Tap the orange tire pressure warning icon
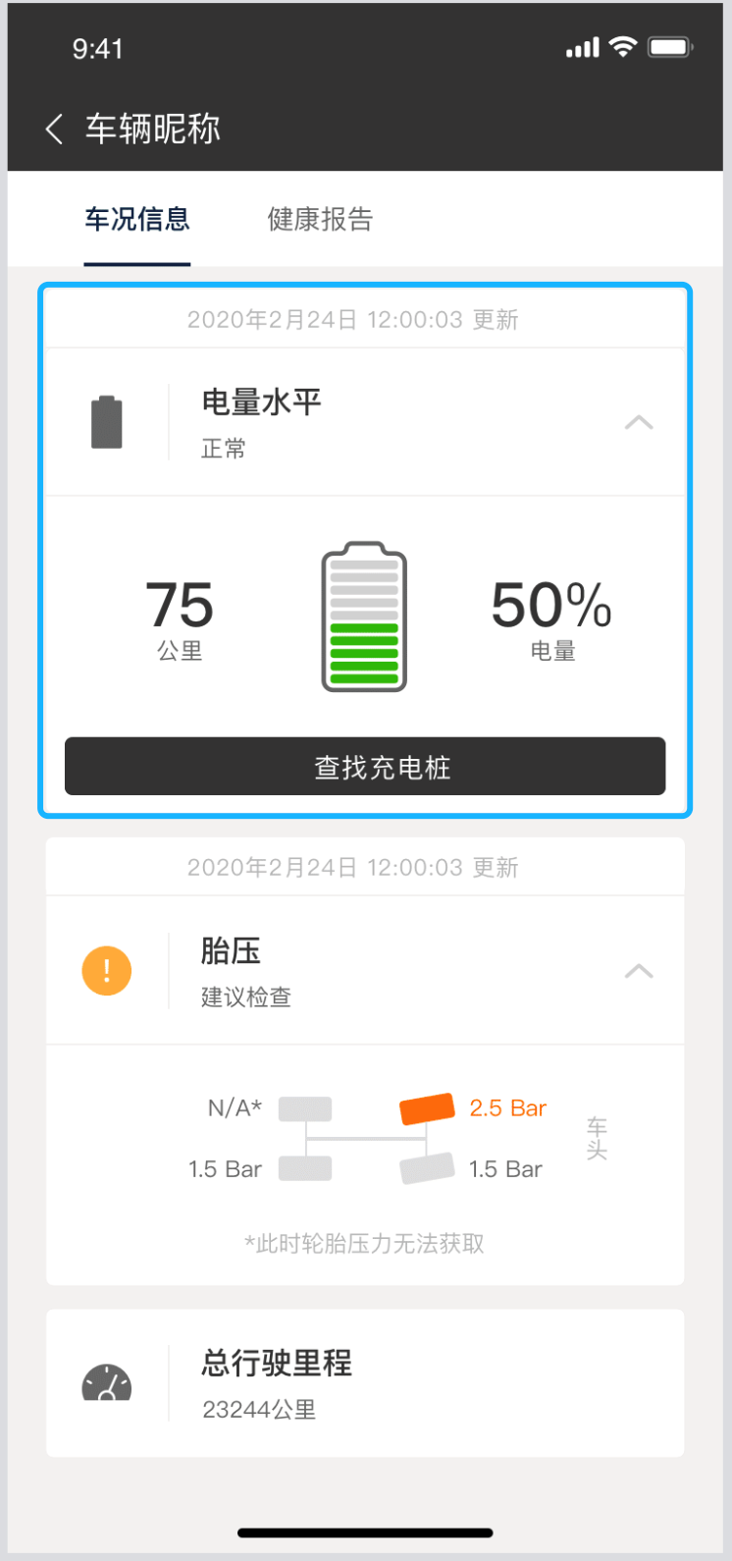The image size is (732, 1561). 107,971
